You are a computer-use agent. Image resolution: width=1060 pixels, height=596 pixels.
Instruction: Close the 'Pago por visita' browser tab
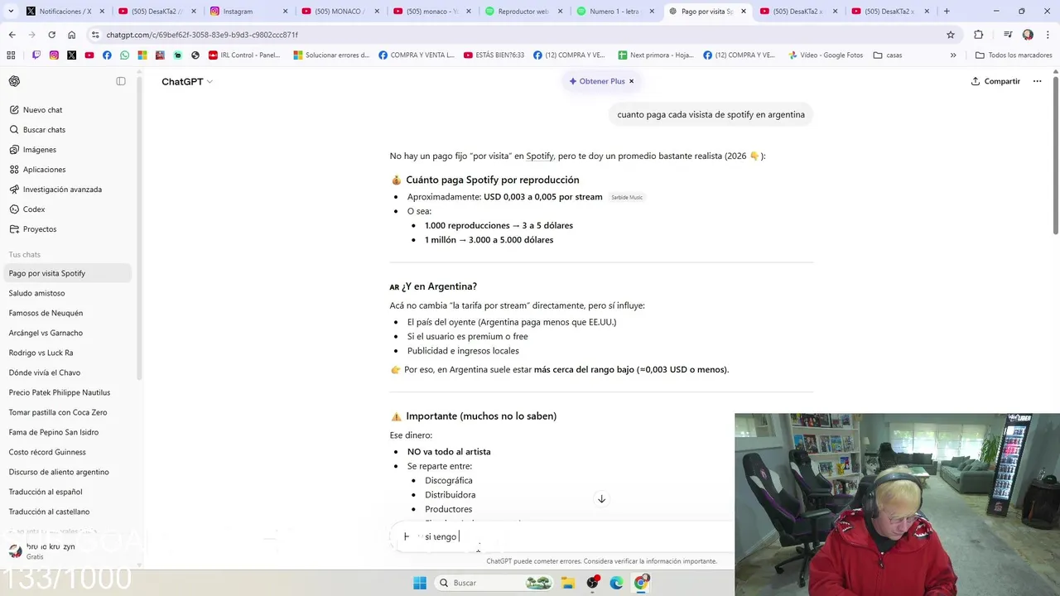click(743, 12)
